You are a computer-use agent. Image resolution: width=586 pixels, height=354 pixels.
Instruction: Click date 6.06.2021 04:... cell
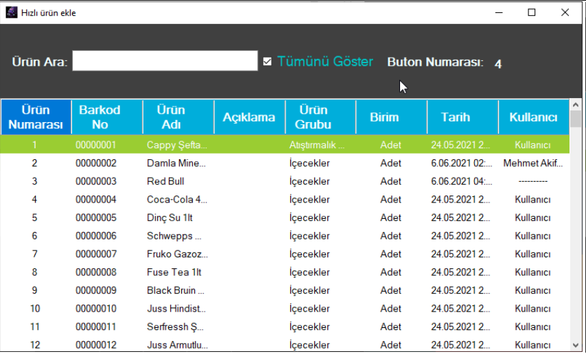pos(462,181)
